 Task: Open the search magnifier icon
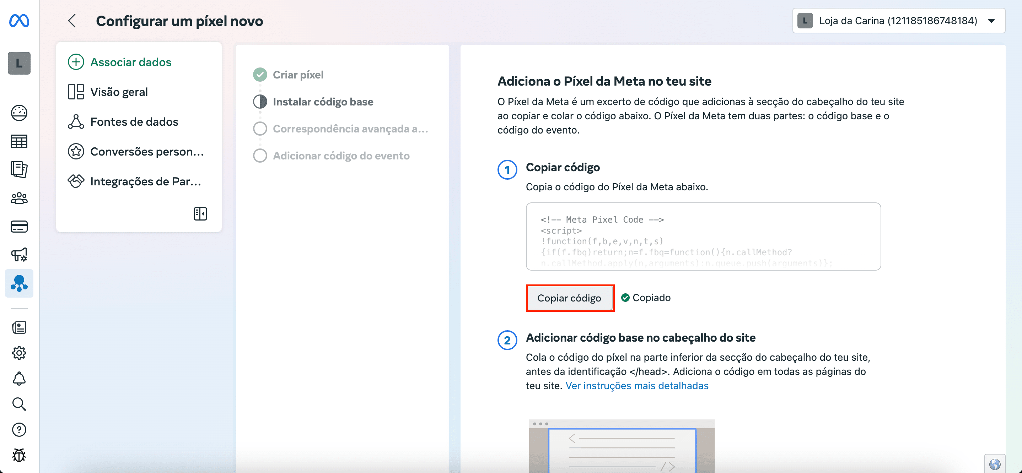pyautogui.click(x=19, y=404)
